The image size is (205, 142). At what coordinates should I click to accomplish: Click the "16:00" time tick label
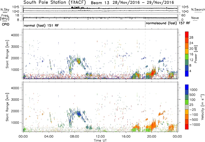coord(126,137)
